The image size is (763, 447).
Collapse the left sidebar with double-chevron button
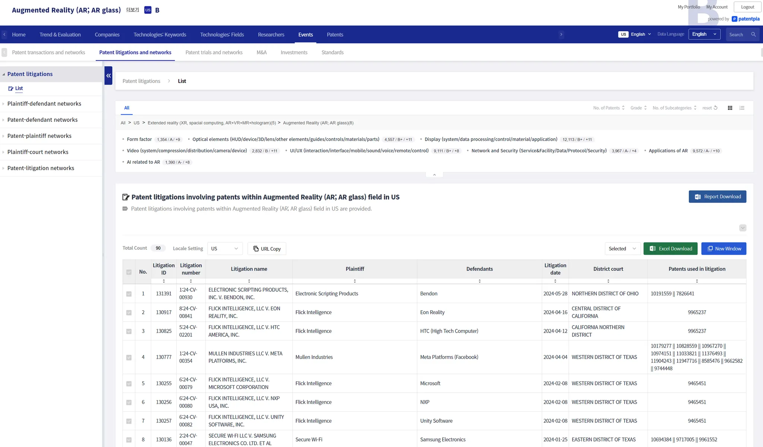point(108,76)
